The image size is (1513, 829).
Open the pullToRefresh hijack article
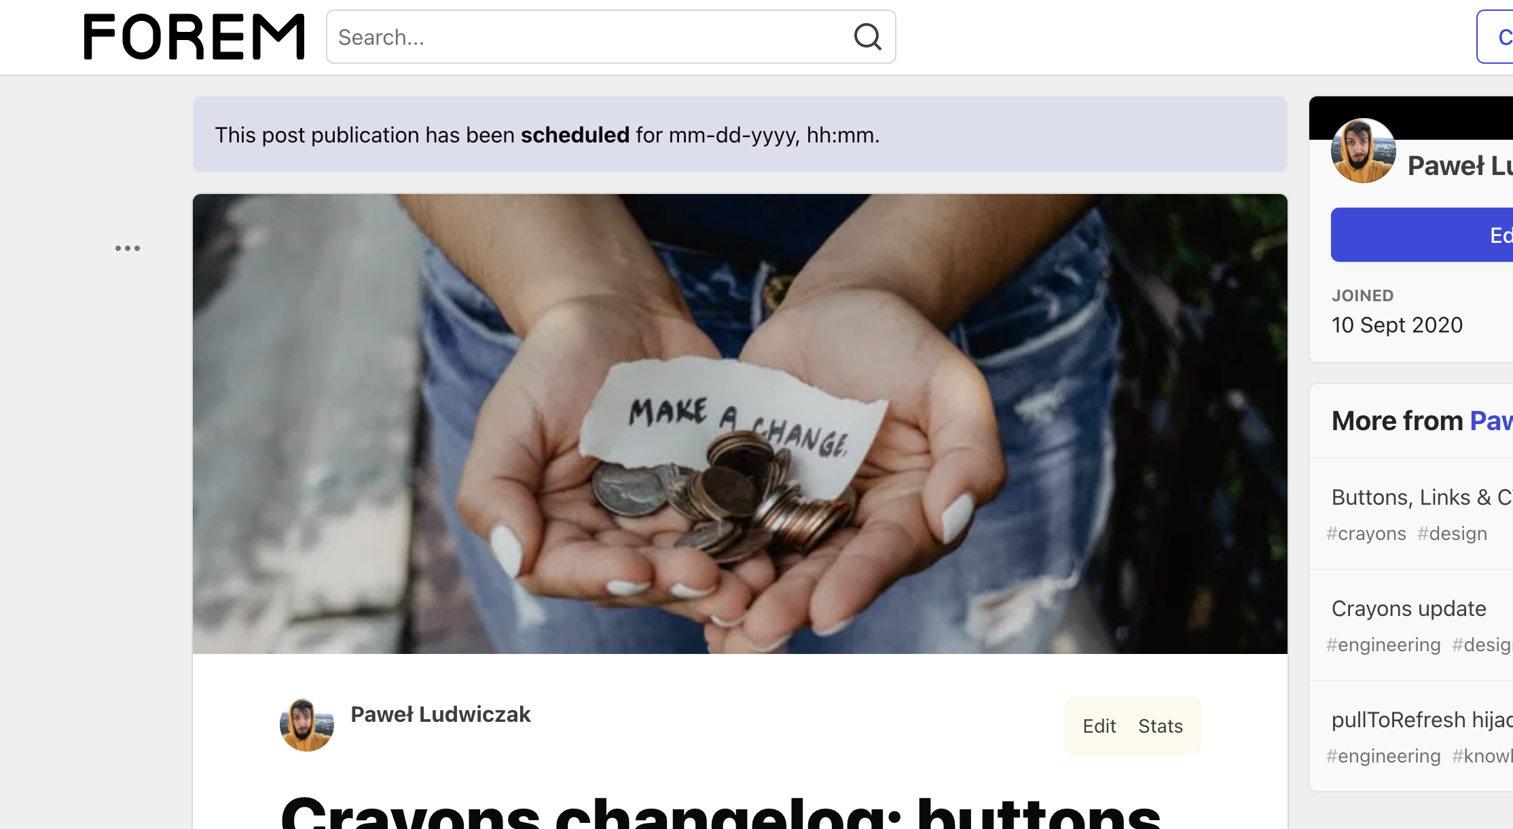(x=1422, y=720)
